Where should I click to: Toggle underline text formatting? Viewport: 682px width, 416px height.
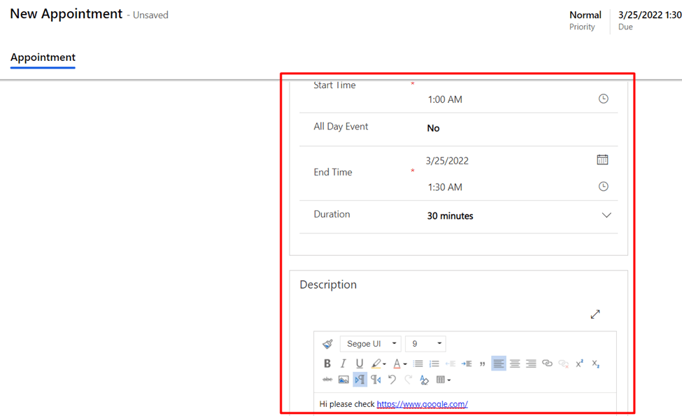tap(359, 364)
